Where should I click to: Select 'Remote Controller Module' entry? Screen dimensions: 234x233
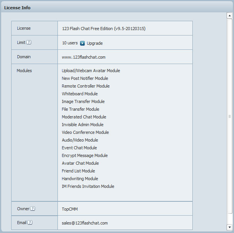click(86, 86)
